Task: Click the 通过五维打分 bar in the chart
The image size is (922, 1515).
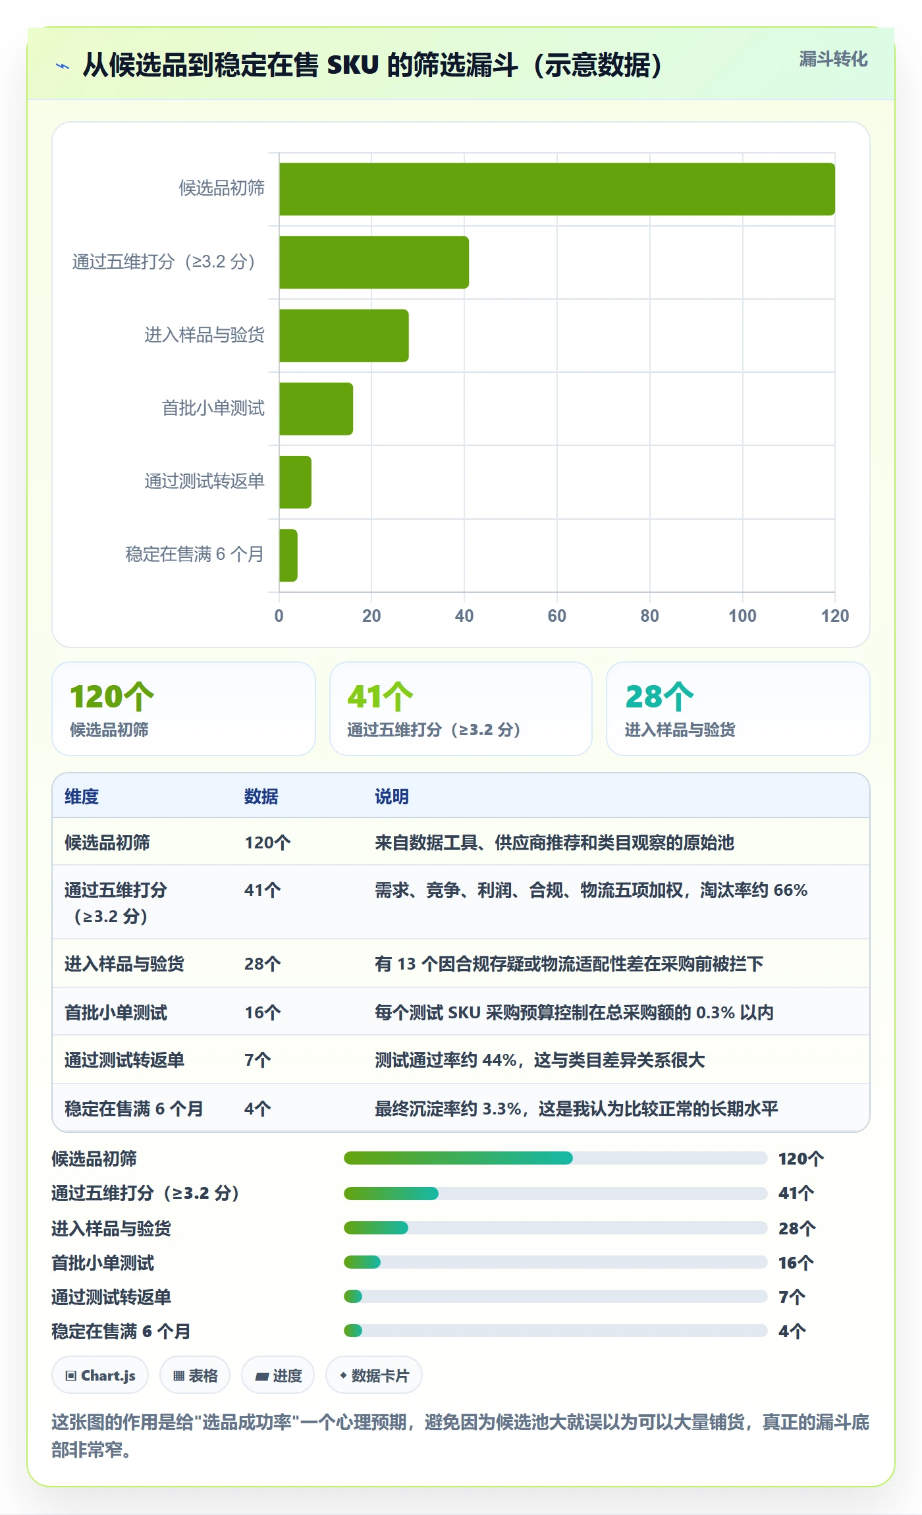Action: 374,262
